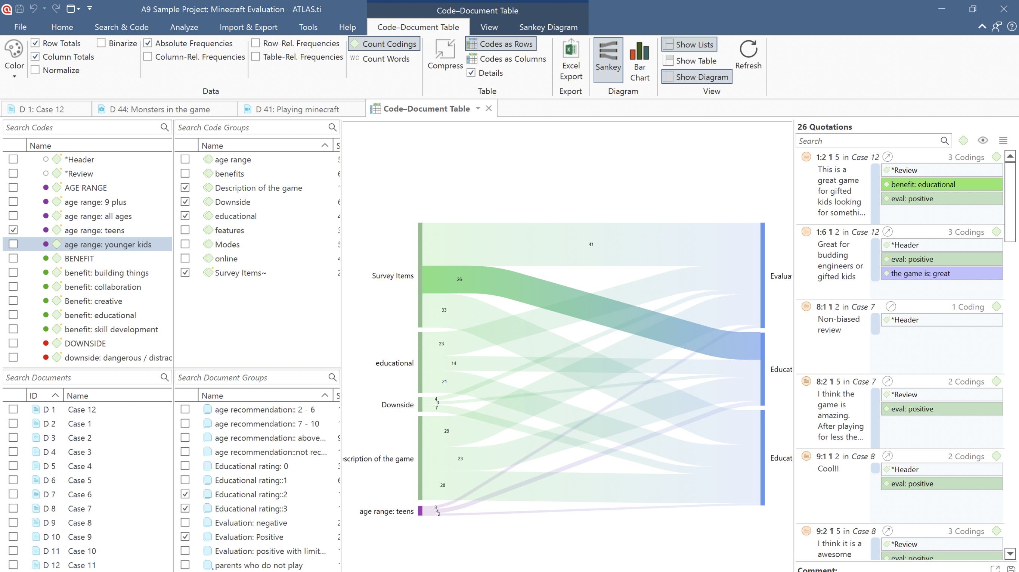Click the search icon in Search Codes
The image size is (1019, 572).
click(164, 127)
